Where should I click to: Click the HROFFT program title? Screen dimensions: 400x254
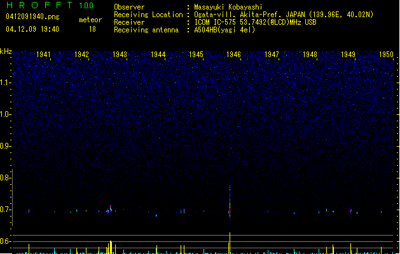coord(37,6)
